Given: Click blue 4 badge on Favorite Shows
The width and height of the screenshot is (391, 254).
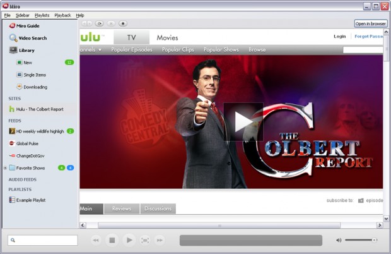Looking at the screenshot, I should pos(71,168).
